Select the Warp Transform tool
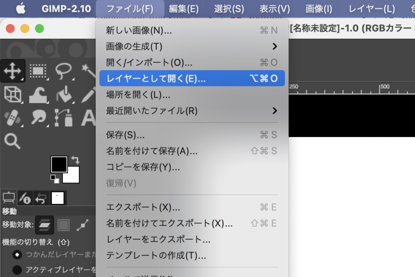Image resolution: width=415 pixels, height=277 pixels. 38,94
